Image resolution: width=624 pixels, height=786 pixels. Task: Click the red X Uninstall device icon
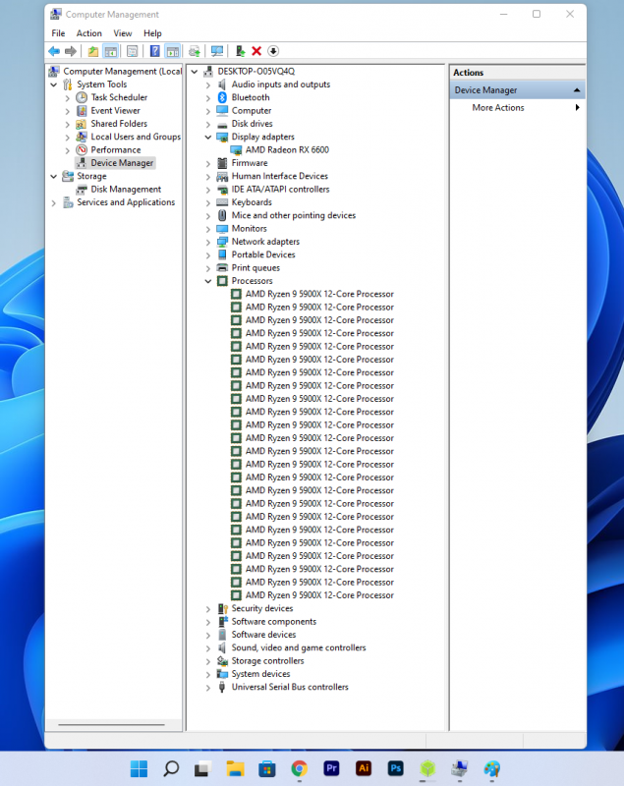256,51
